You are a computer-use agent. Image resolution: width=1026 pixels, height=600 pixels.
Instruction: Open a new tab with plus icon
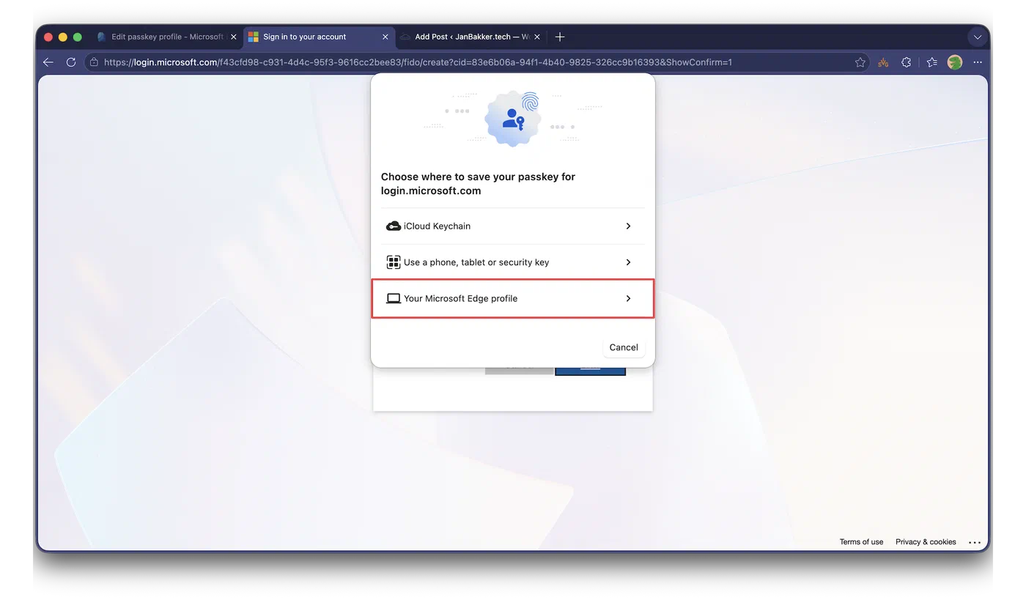(x=560, y=37)
